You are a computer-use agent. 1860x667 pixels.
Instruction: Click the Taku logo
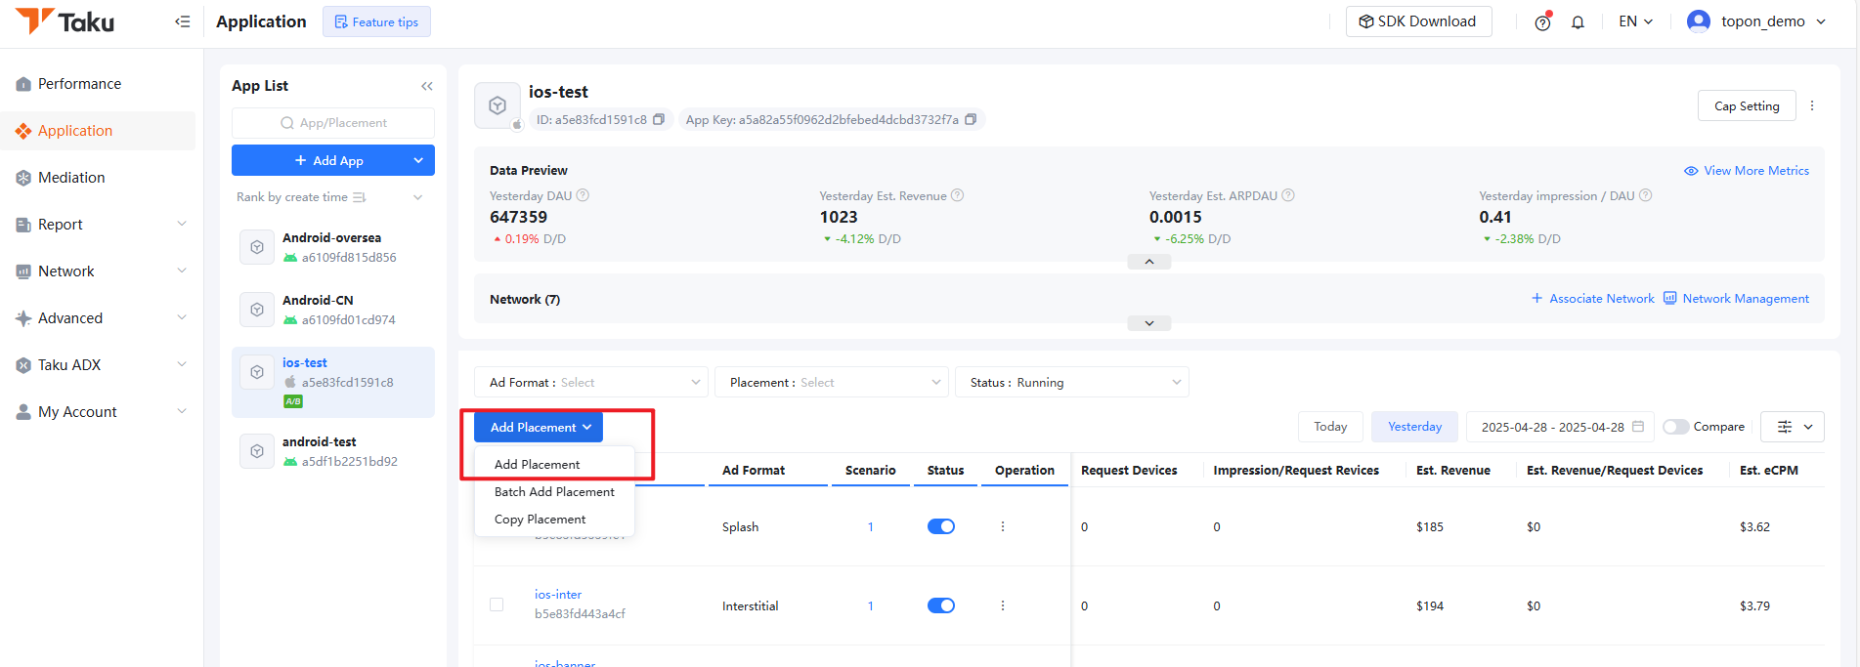65,21
